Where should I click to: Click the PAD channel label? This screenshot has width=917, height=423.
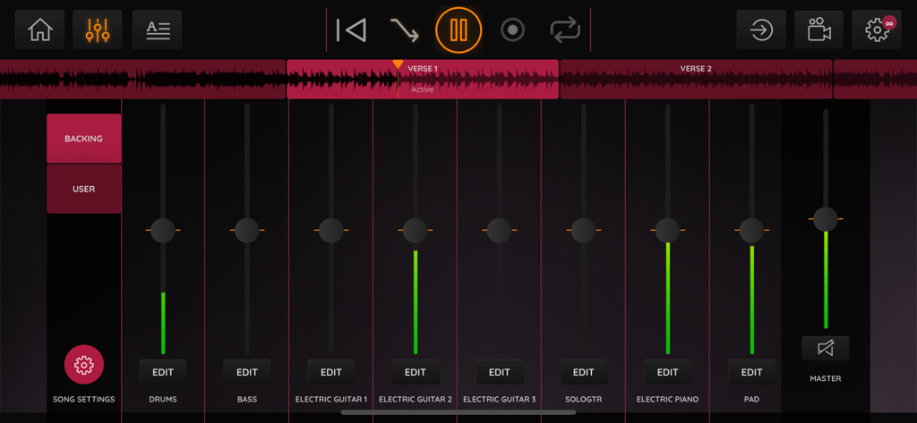click(x=751, y=400)
